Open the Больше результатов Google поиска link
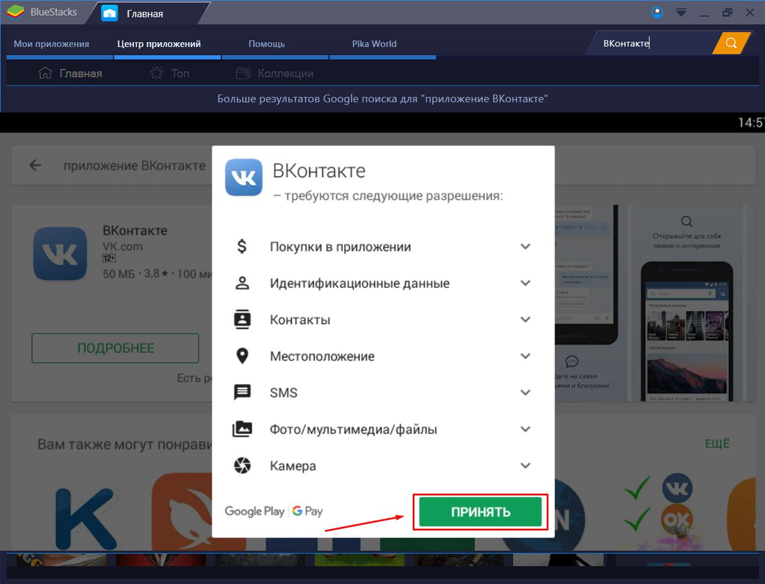Image resolution: width=765 pixels, height=584 pixels. tap(382, 99)
